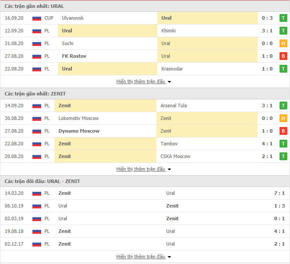Screen dimensions: 290x264
Task: Click the green T badge for Ulyanovsk vs Ural
Action: click(283, 18)
